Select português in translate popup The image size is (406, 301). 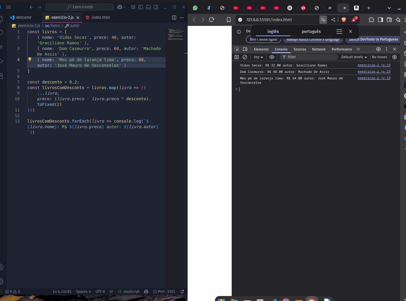click(311, 31)
